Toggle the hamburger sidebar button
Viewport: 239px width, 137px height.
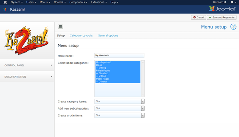(60, 27)
